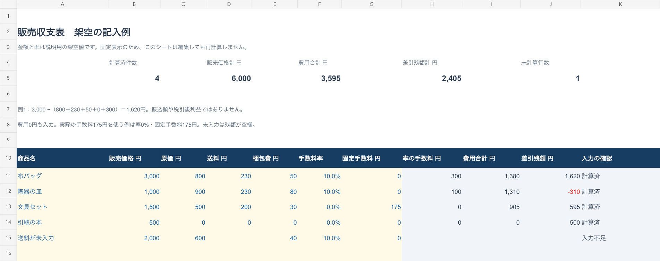Select the 文具セット product cell
The height and width of the screenshot is (261, 660).
click(x=62, y=207)
